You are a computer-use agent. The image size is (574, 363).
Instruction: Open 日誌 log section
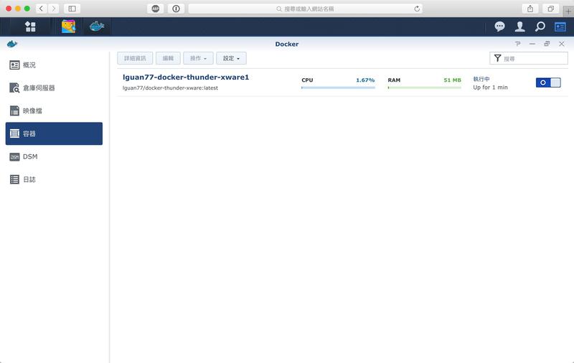pyautogui.click(x=55, y=179)
